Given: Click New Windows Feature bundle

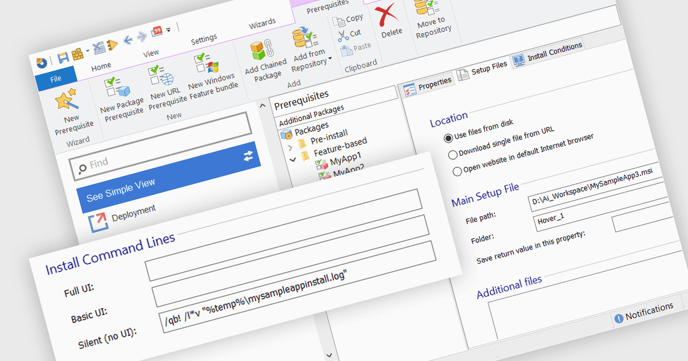Looking at the screenshot, I should pos(212,76).
